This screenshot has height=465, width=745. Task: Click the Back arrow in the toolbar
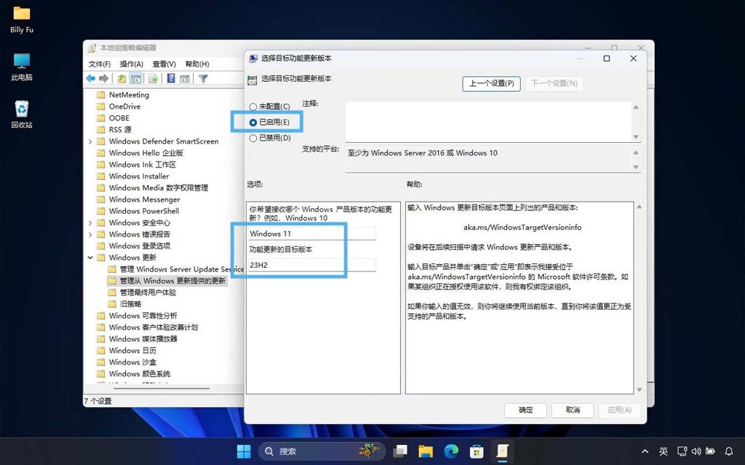[90, 78]
